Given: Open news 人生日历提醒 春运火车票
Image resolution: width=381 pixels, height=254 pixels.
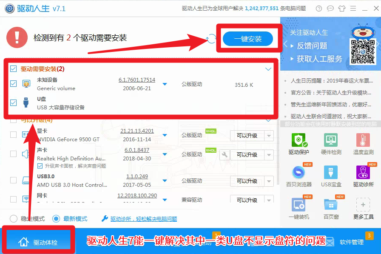Looking at the screenshot, I should coord(331,81).
